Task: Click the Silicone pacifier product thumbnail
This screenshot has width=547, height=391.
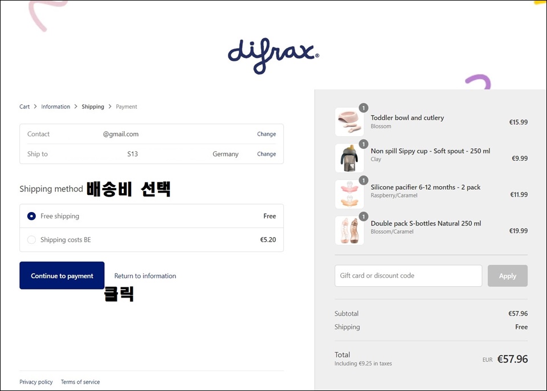Action: [x=349, y=194]
